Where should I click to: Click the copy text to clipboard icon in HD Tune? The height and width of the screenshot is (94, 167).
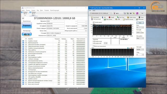point(125,13)
